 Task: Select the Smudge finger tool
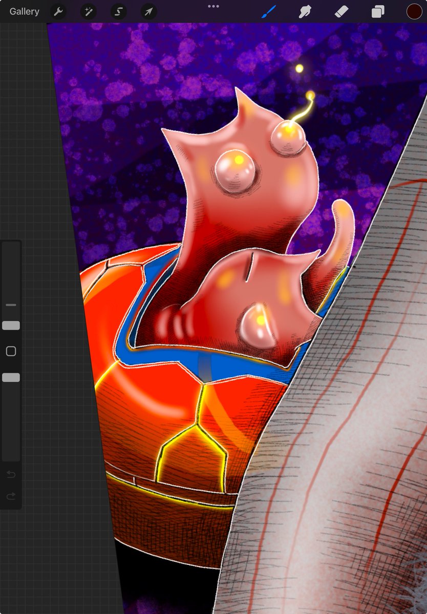(306, 11)
